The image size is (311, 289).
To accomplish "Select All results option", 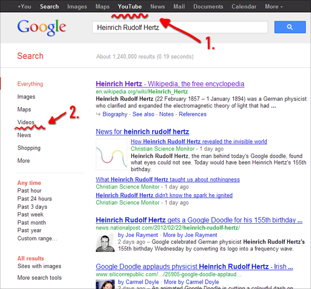I will click(x=31, y=258).
